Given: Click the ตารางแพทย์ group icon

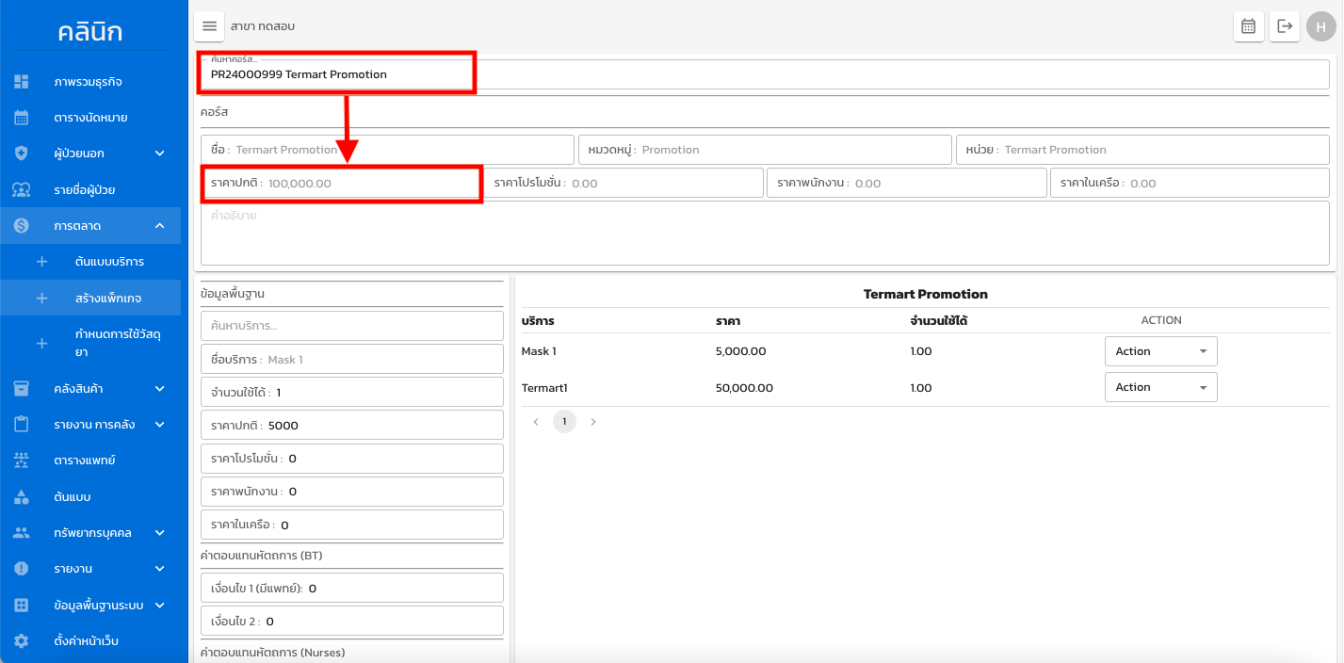Looking at the screenshot, I should click(x=22, y=461).
